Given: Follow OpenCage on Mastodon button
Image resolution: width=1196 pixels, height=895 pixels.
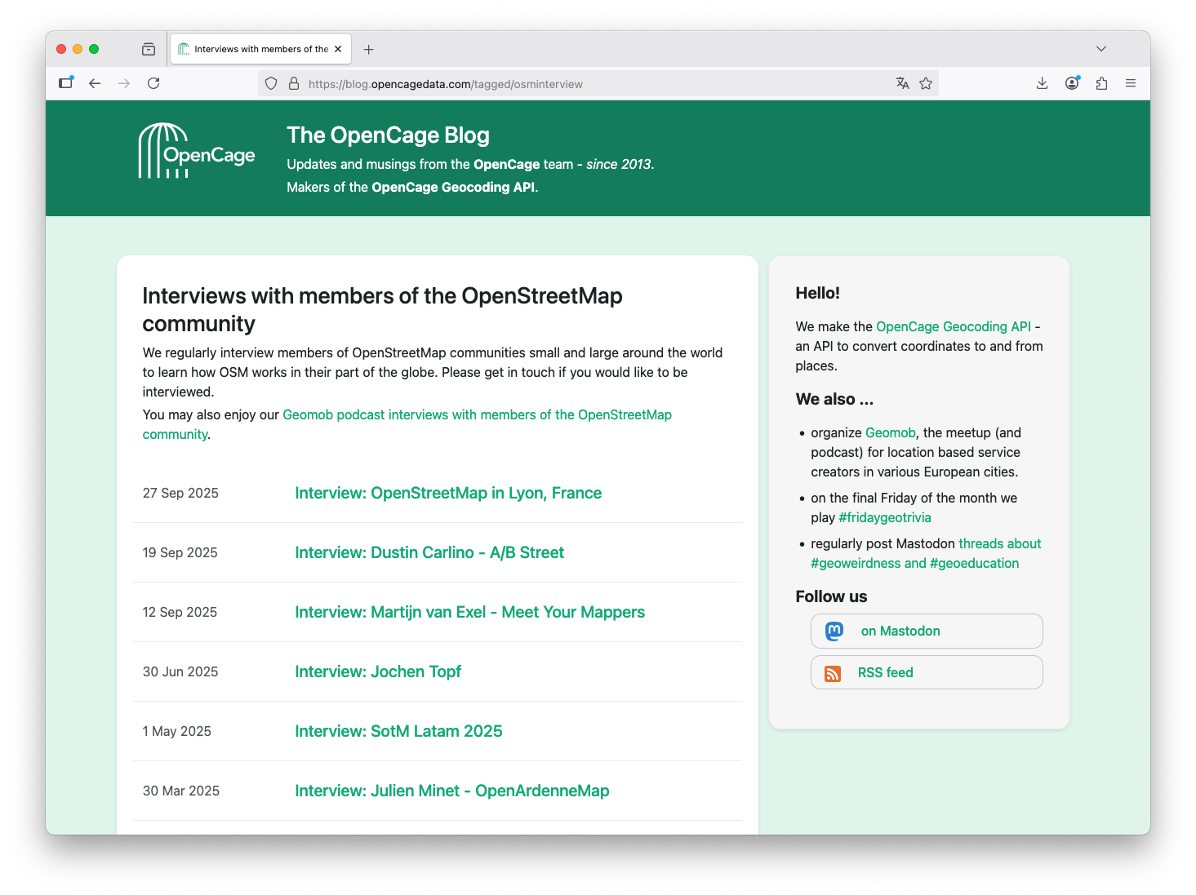Looking at the screenshot, I should click(926, 631).
